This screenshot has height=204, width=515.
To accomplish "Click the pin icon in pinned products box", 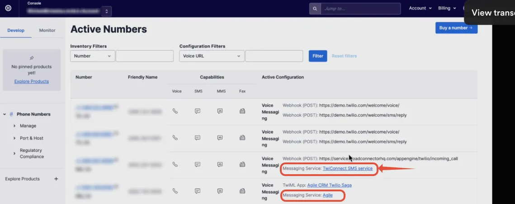I will point(31,58).
